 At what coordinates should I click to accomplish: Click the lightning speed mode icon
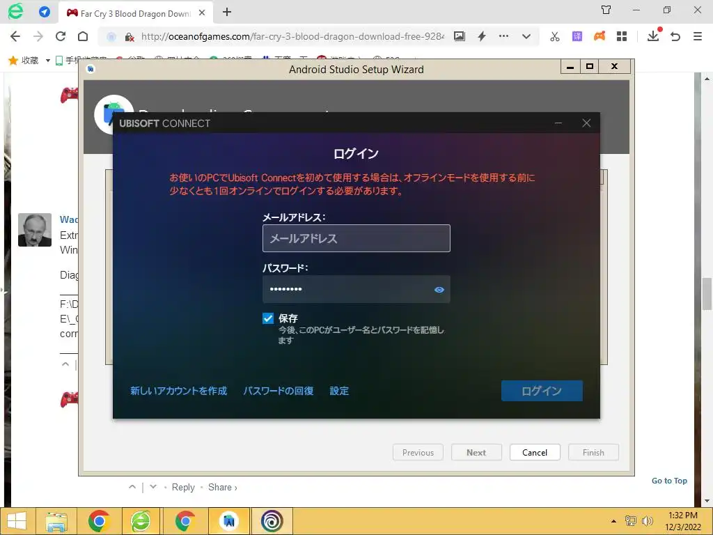tap(482, 36)
